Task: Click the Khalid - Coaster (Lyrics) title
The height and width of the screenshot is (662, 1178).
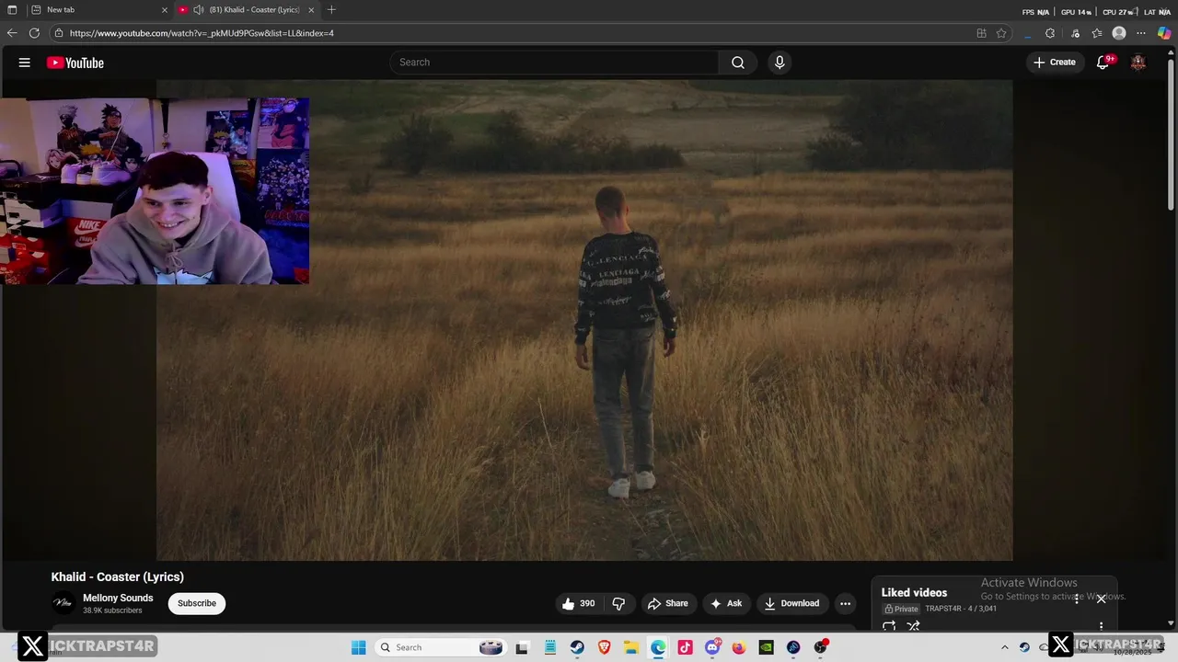Action: pos(118,576)
